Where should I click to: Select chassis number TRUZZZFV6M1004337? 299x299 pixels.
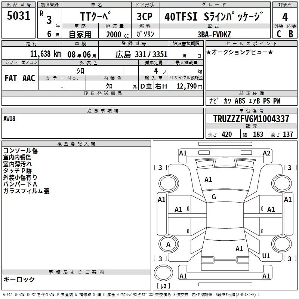click(x=251, y=119)
